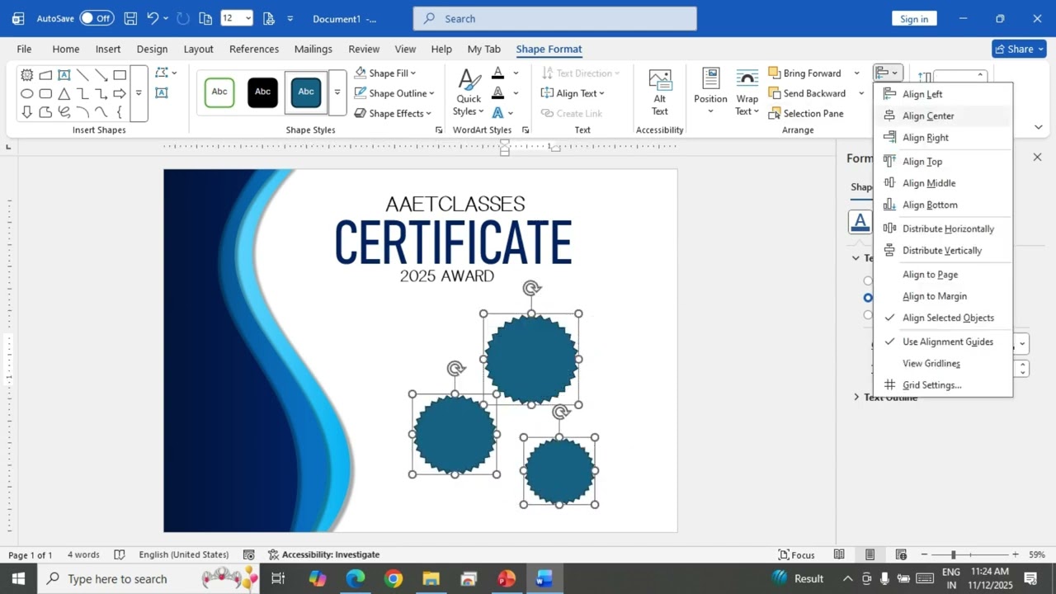Screen dimensions: 1056x594
Task: Toggle Use Alignment Guides option
Action: point(943,342)
